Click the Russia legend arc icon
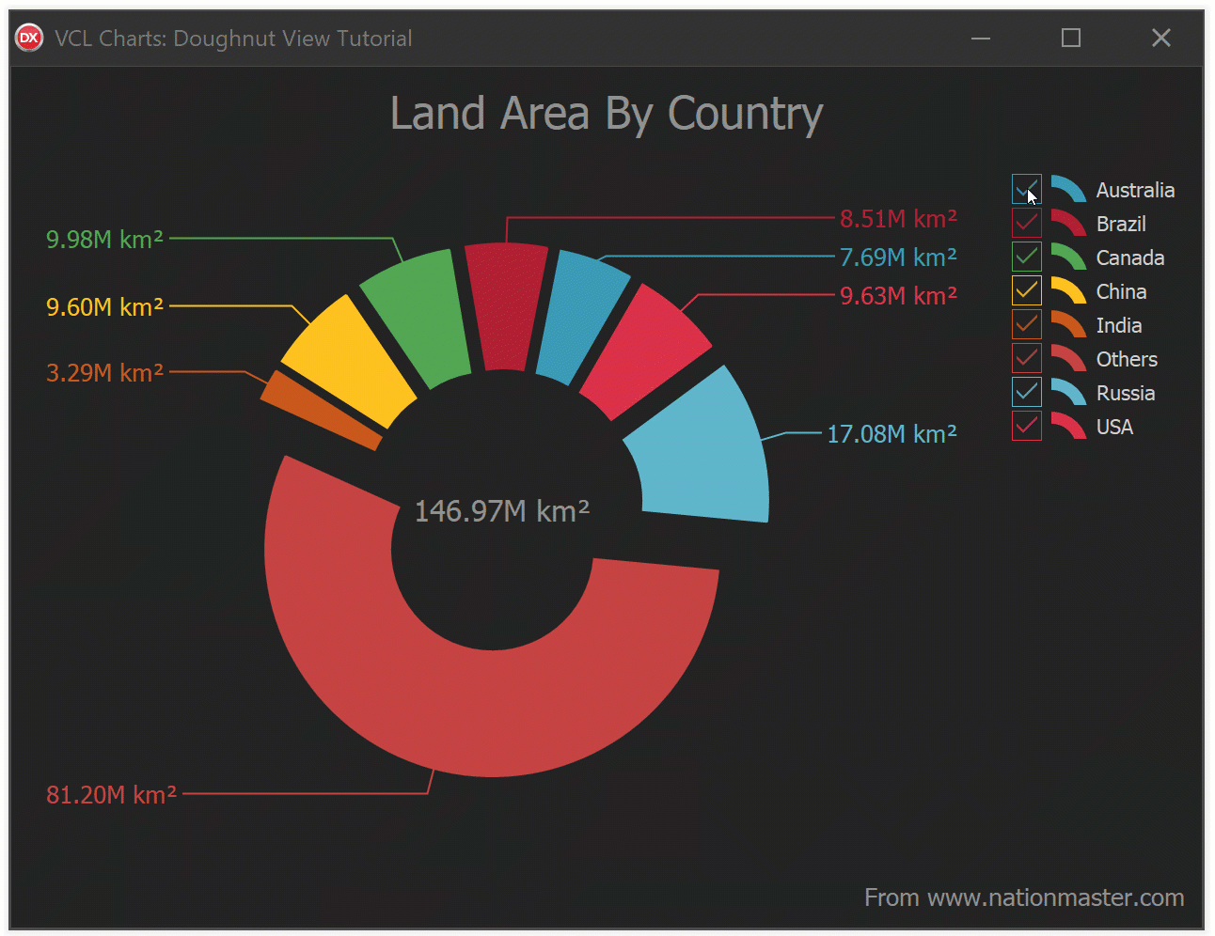Screen dimensions: 1215x936 pyautogui.click(x=1067, y=393)
